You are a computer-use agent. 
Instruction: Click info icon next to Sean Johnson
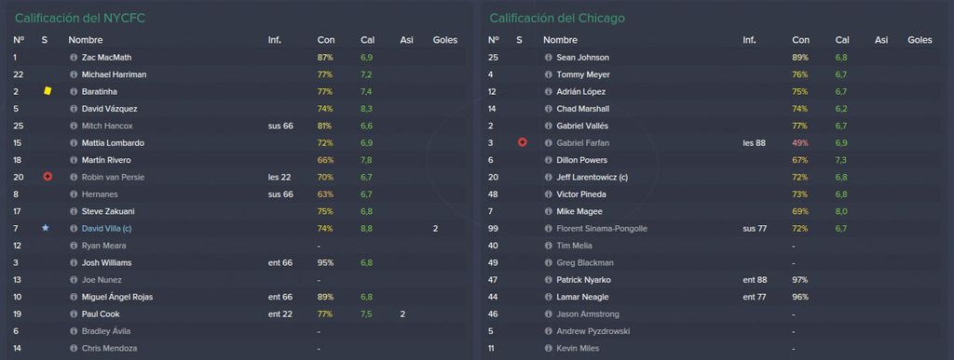click(548, 57)
